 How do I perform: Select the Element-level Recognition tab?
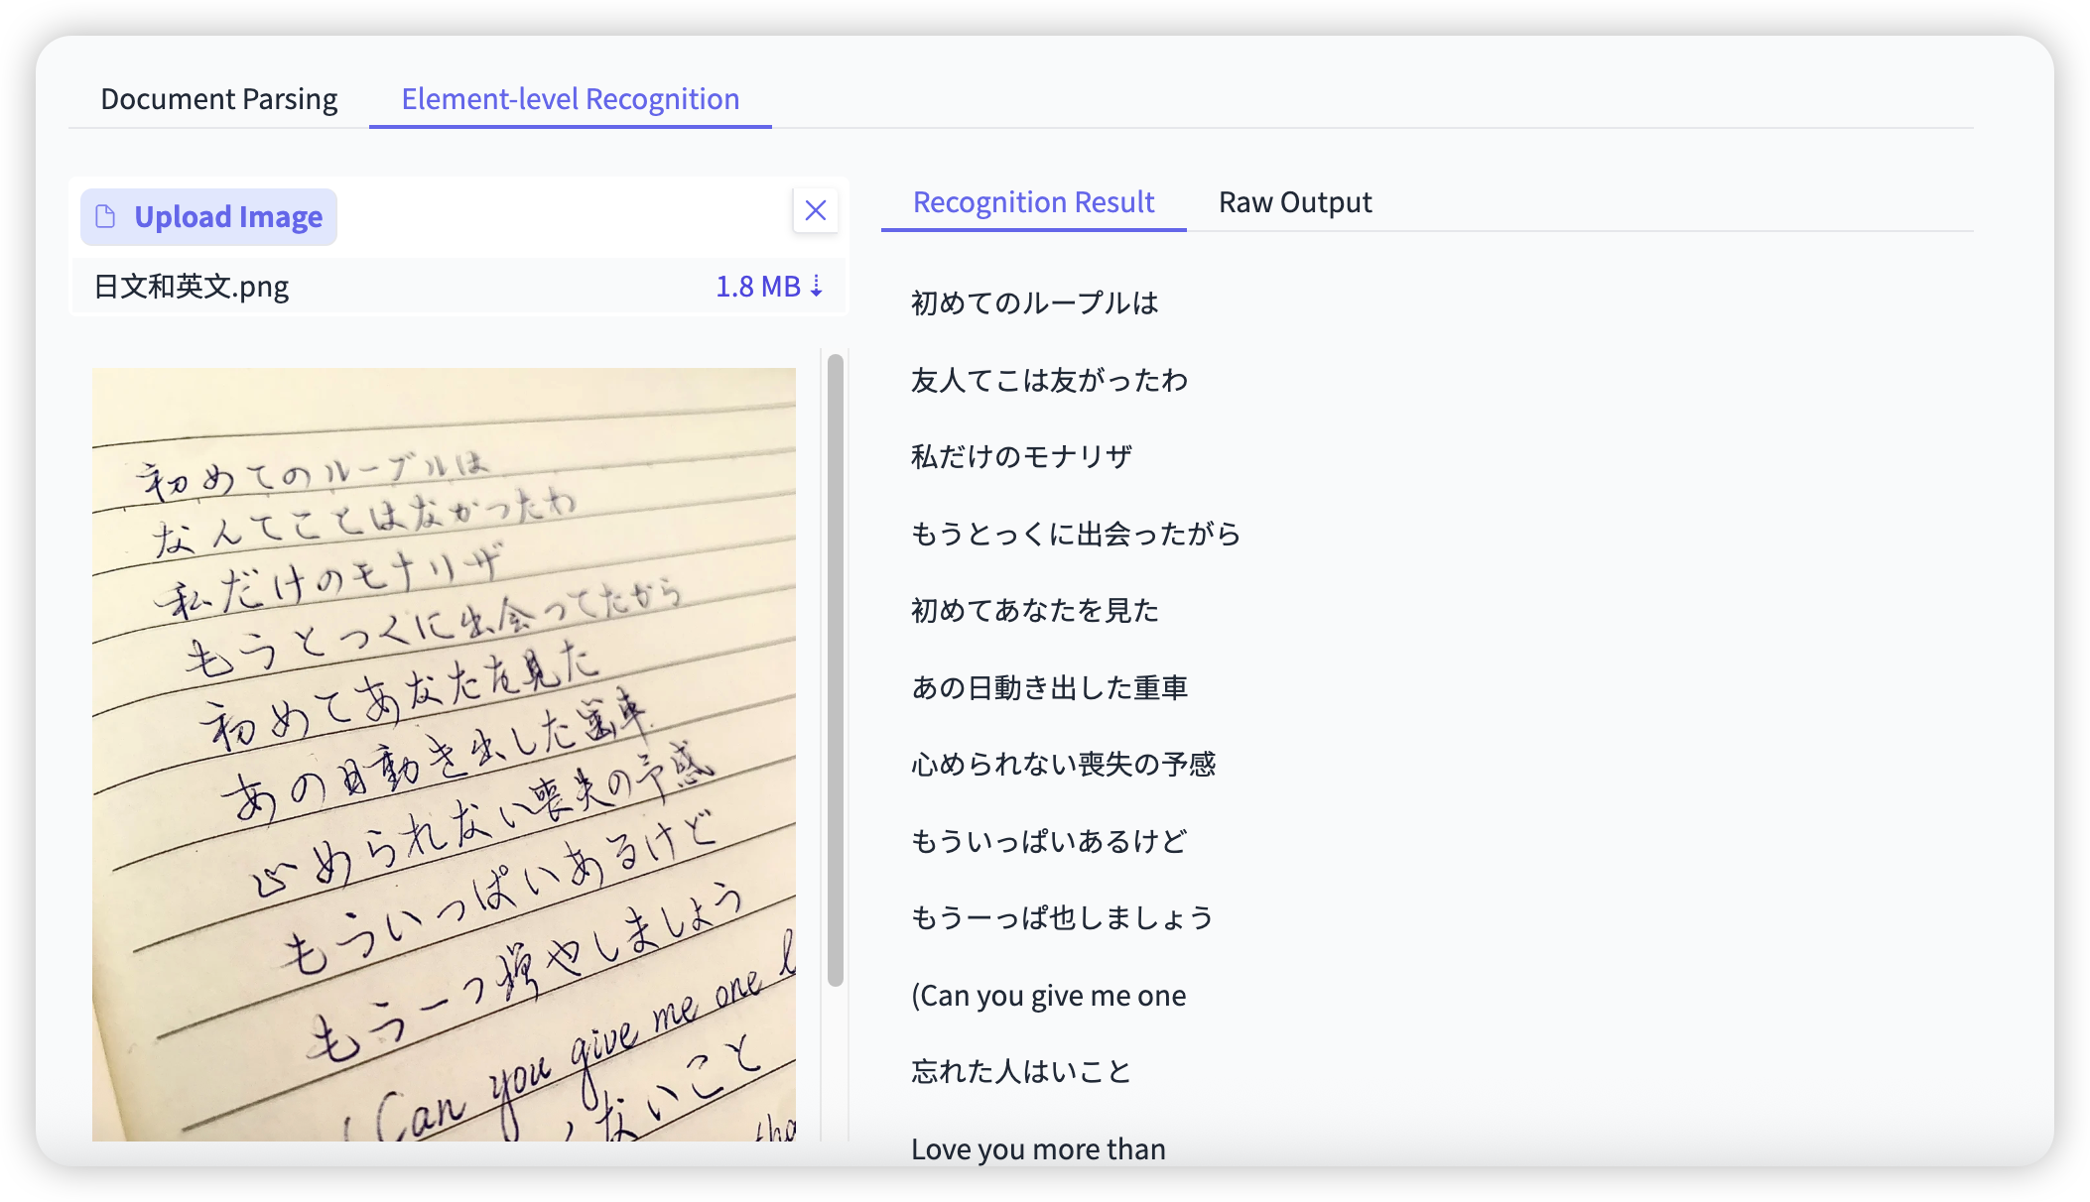(x=570, y=99)
